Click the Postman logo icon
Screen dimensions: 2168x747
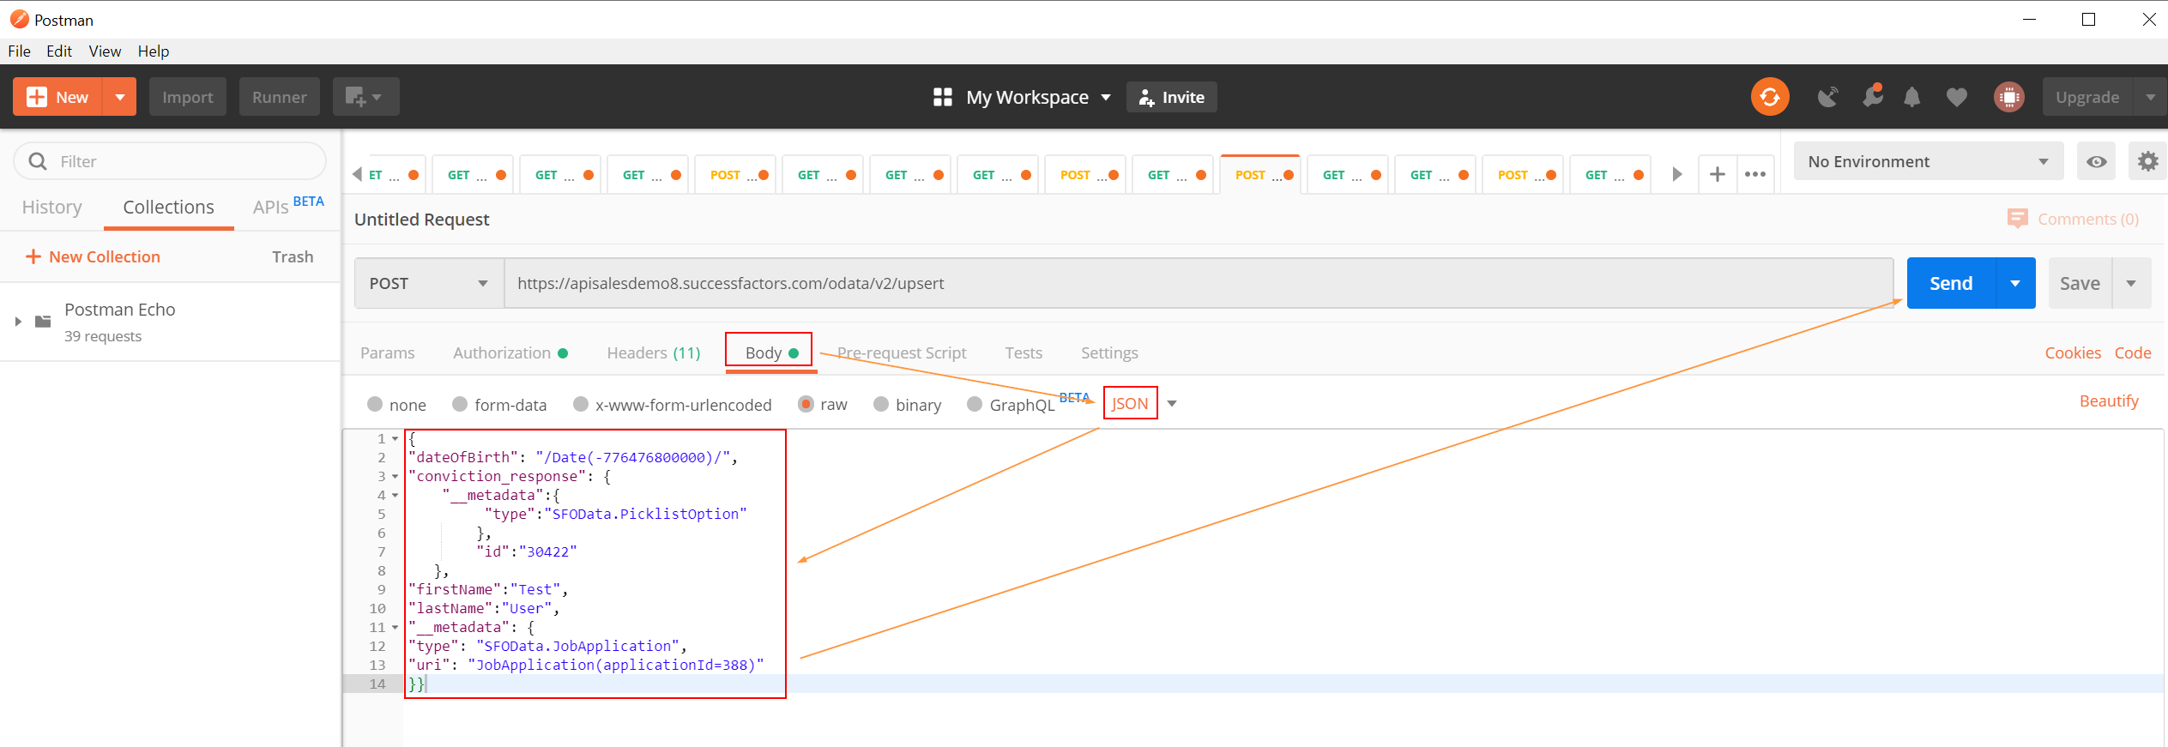pos(19,19)
